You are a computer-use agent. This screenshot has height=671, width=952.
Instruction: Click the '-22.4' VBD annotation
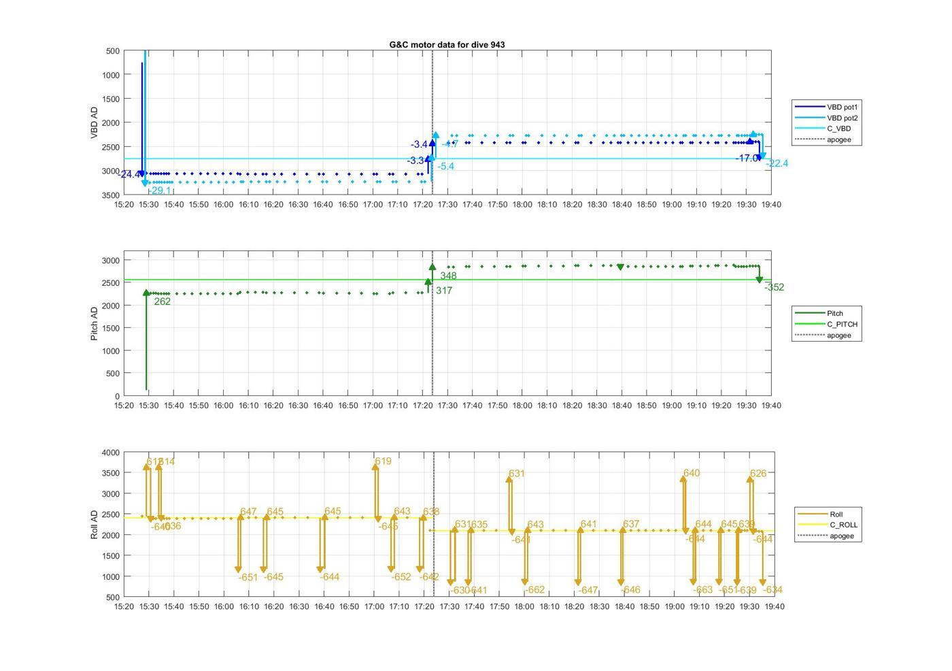(x=777, y=163)
